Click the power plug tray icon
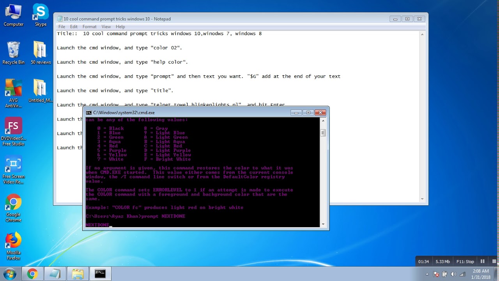 pyautogui.click(x=445, y=274)
